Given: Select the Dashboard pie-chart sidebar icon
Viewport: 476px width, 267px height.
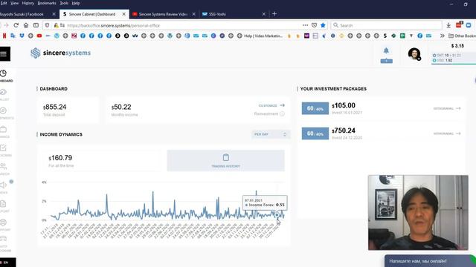Looking at the screenshot, I should 3,73.
